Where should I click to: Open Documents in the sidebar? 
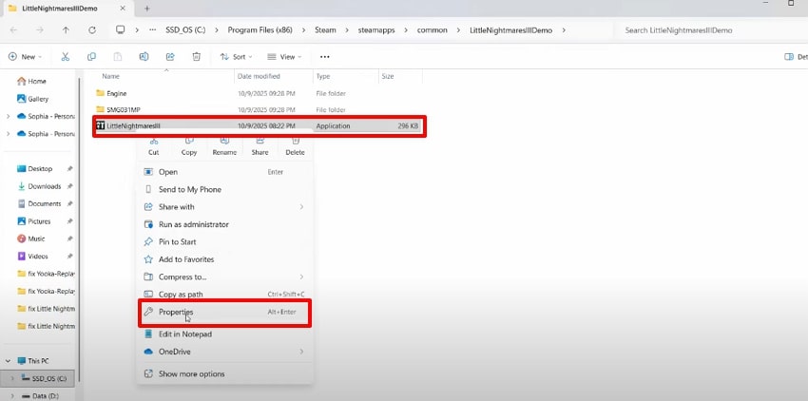45,203
